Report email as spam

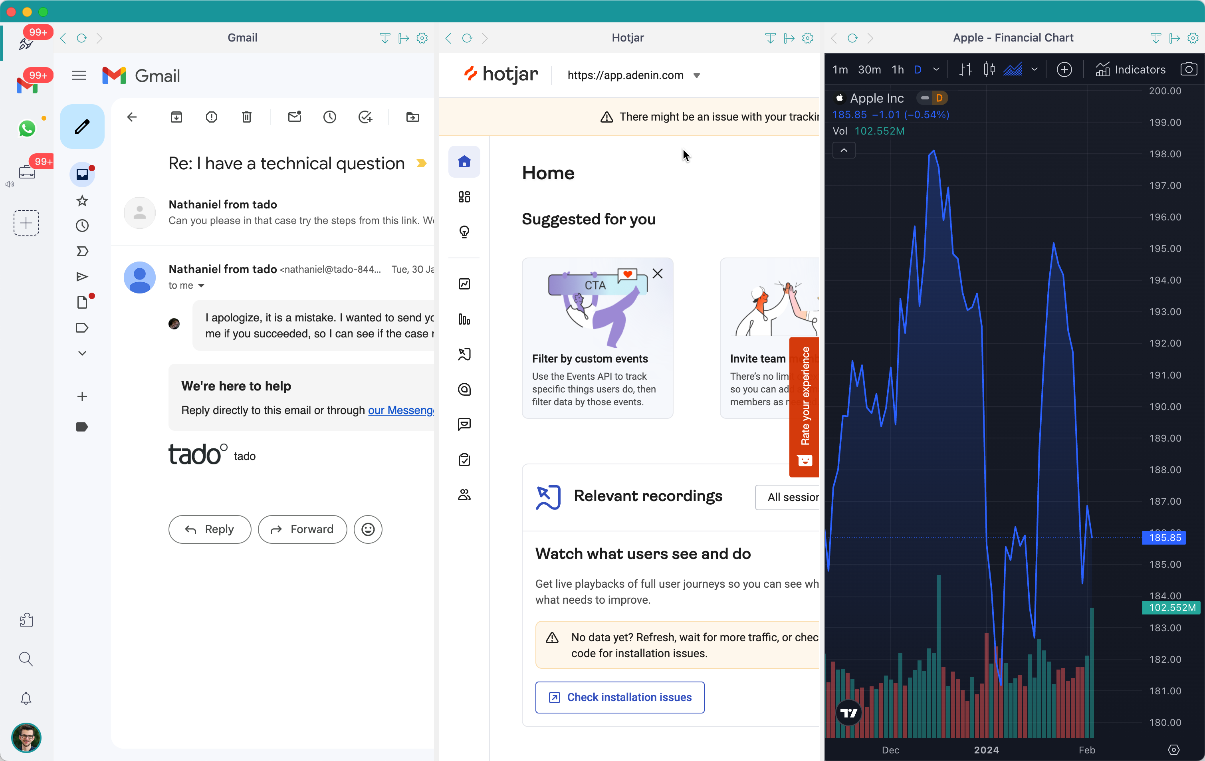(212, 117)
